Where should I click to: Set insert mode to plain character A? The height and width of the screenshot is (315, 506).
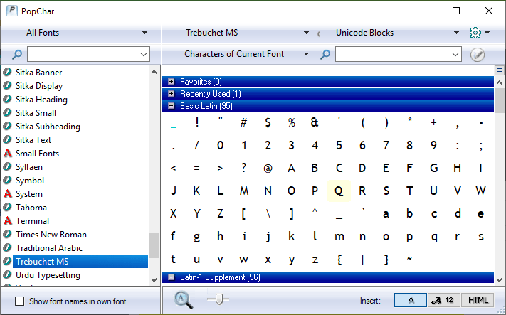click(x=411, y=300)
